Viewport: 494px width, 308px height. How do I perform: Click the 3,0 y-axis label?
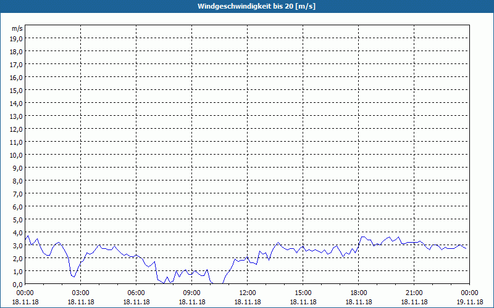(18, 246)
